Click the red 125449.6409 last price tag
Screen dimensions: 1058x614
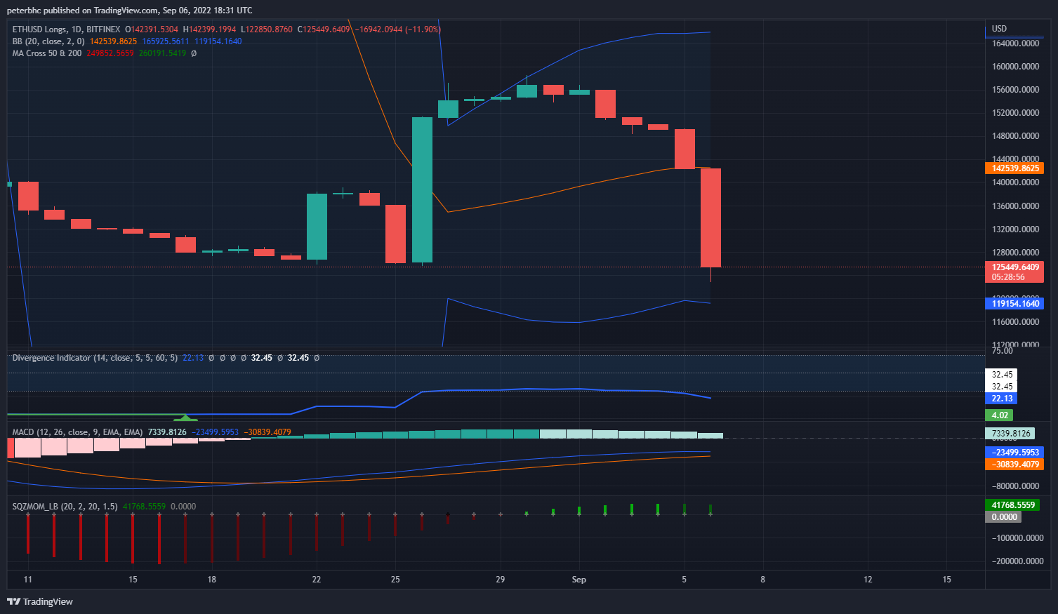tap(1014, 272)
